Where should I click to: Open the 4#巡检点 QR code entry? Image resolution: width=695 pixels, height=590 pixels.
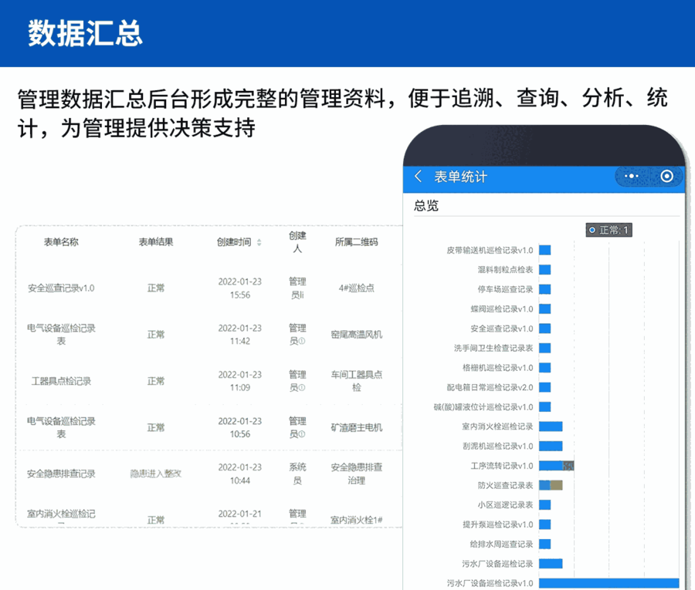(356, 288)
